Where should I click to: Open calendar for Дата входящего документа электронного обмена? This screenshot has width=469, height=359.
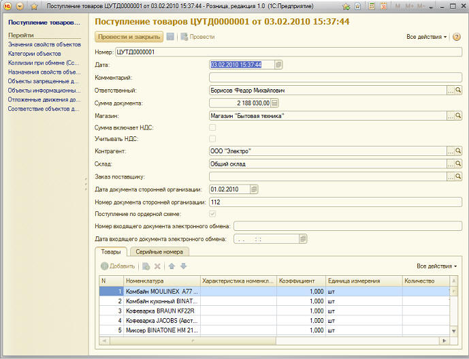click(303, 239)
